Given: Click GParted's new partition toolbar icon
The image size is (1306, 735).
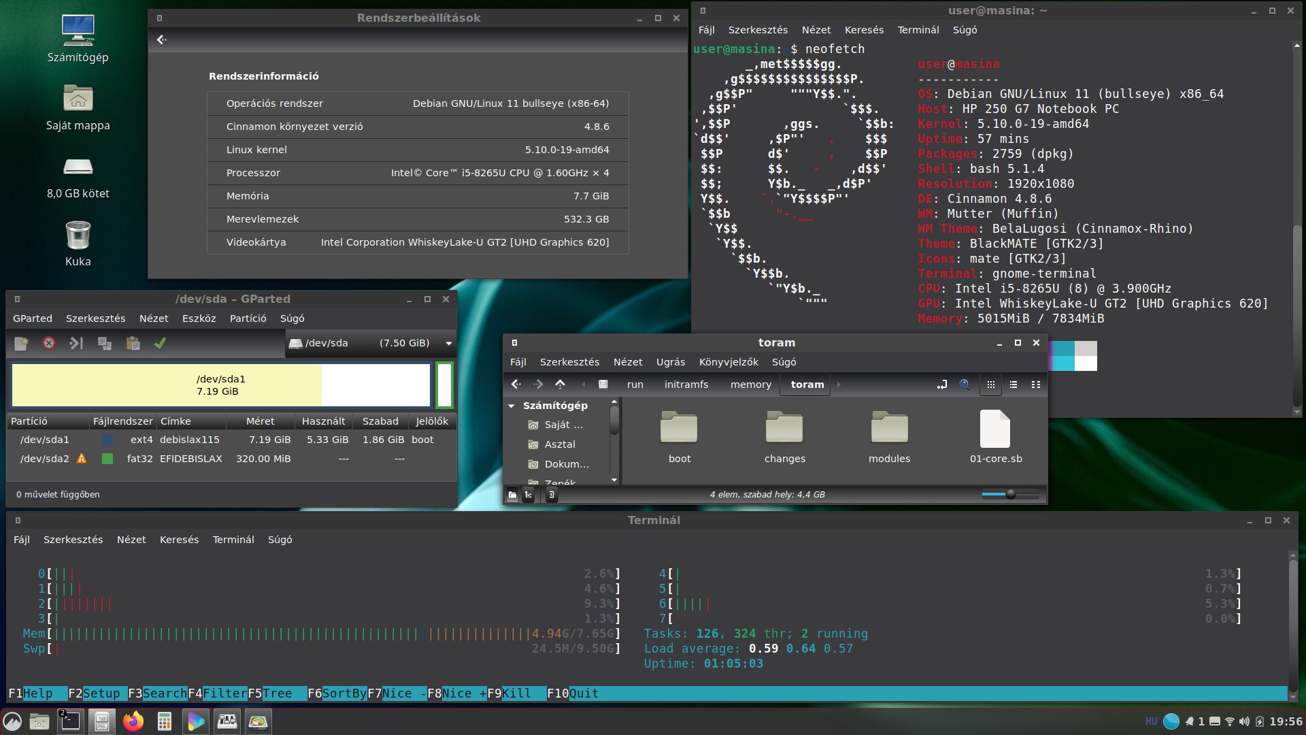Looking at the screenshot, I should point(21,344).
